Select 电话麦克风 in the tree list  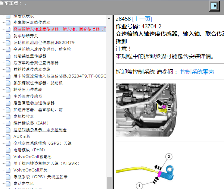coord(24,183)
